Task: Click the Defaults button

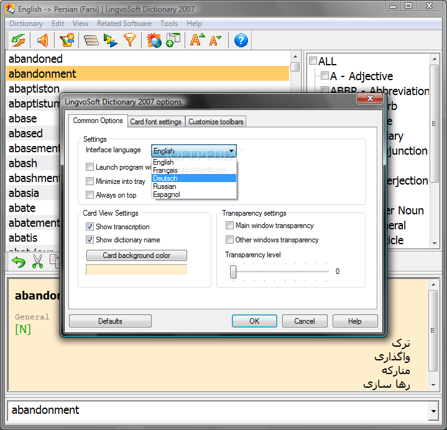Action: 110,321
